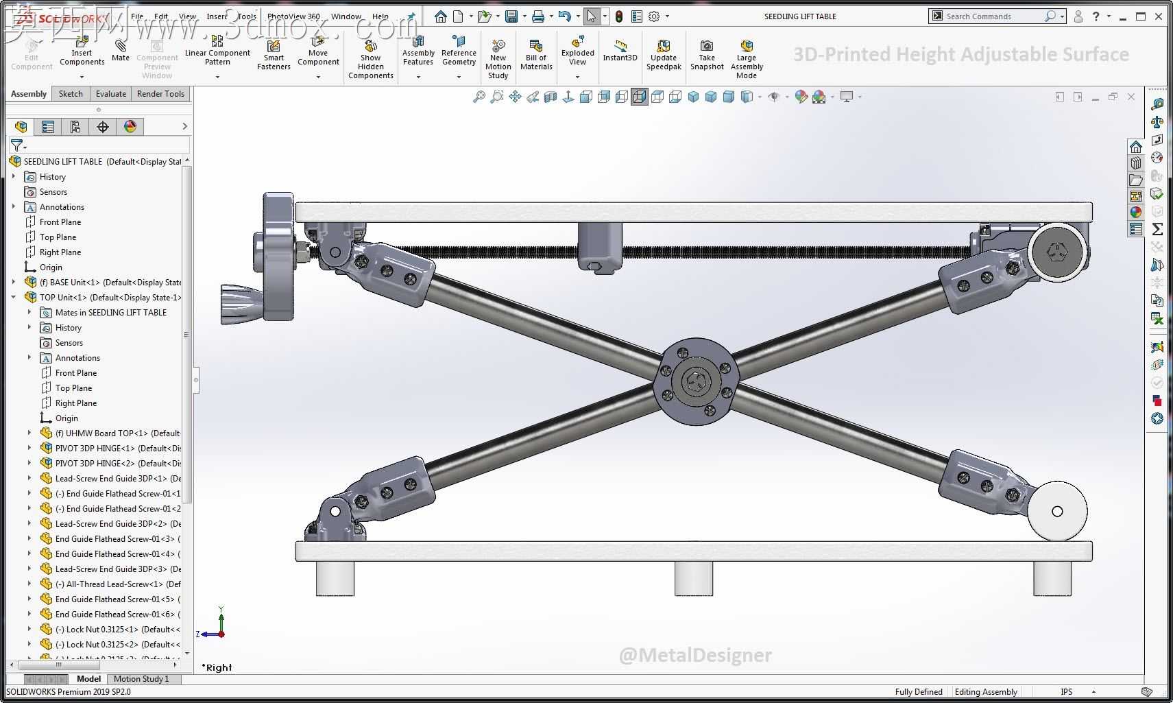Select Zoom to Area magnifier
The width and height of the screenshot is (1173, 703).
tap(497, 97)
